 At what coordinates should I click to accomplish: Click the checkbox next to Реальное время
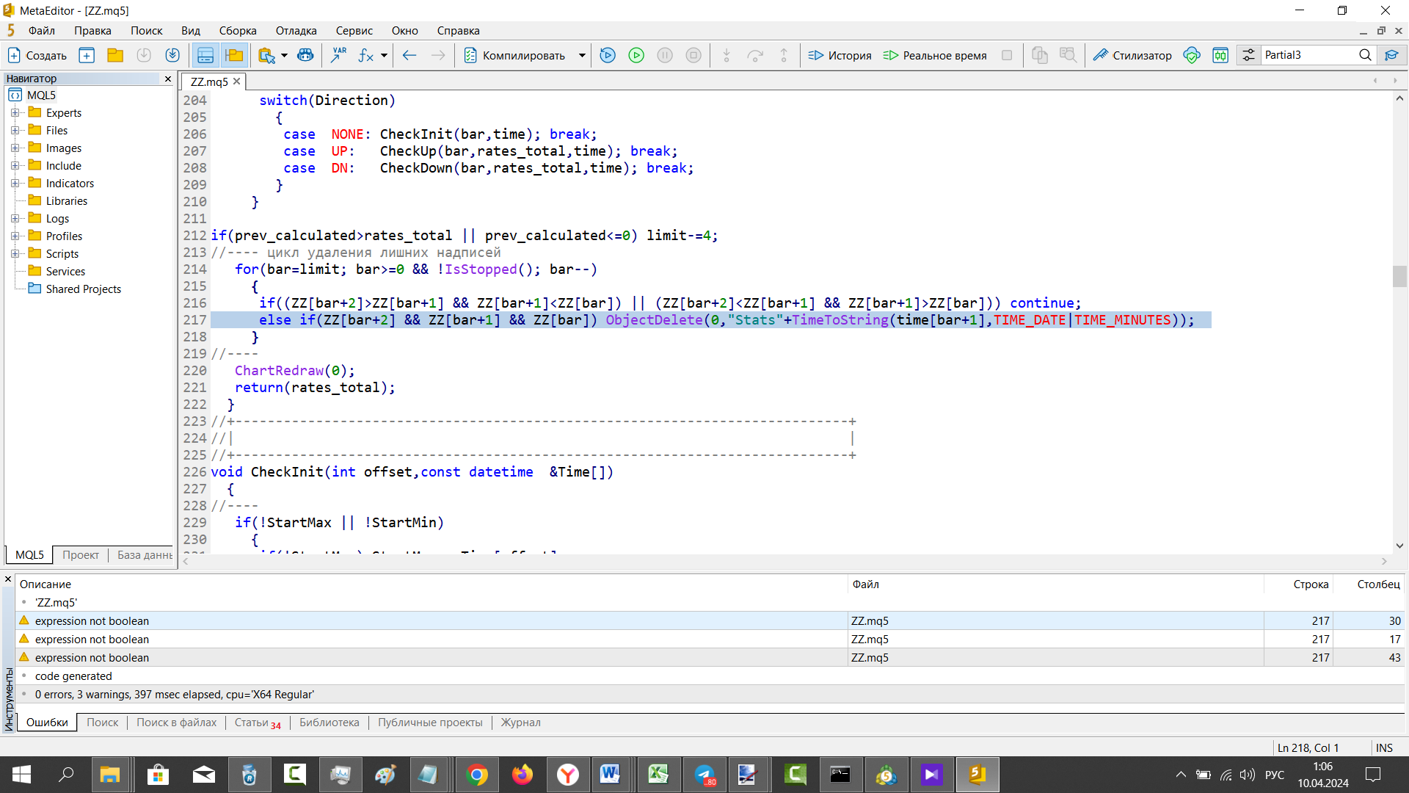[1007, 55]
